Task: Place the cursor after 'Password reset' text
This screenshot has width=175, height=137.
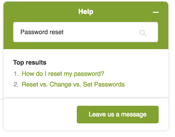Action: [64, 32]
